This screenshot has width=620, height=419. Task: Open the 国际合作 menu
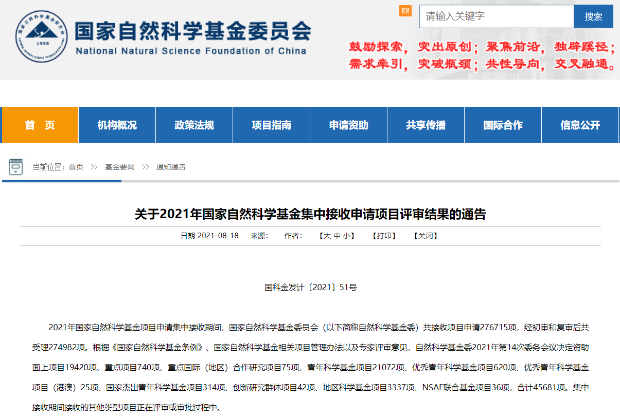[x=503, y=125]
